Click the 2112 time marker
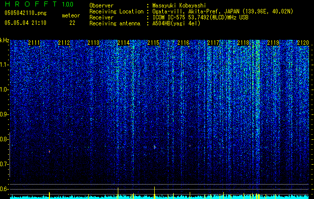314x199 pixels. pyautogui.click(x=64, y=43)
